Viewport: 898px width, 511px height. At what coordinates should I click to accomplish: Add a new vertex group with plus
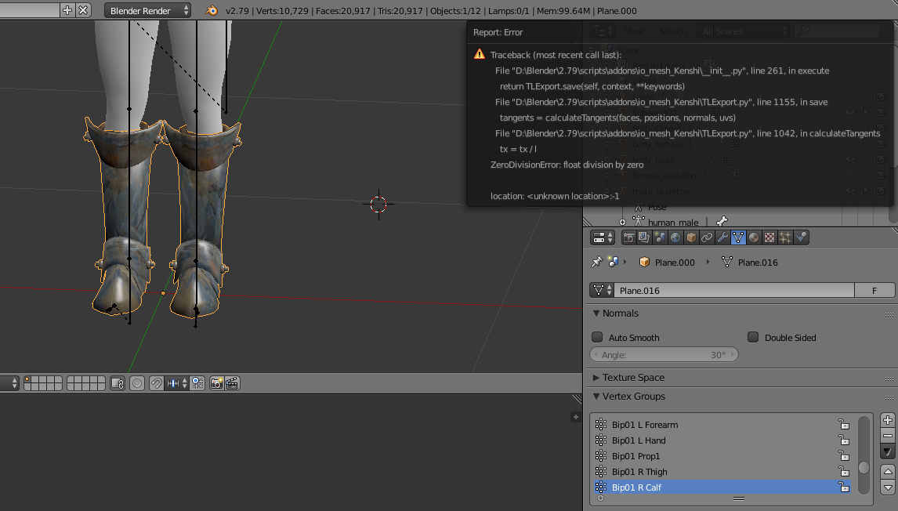pyautogui.click(x=887, y=420)
